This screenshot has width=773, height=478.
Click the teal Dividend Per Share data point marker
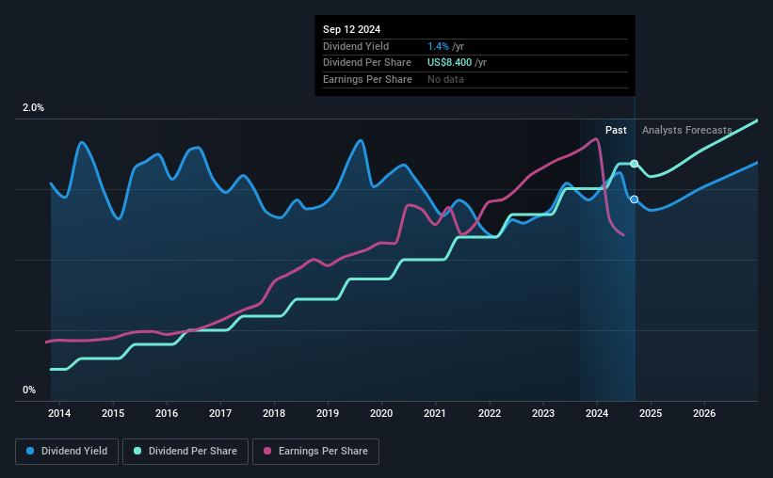pos(635,164)
